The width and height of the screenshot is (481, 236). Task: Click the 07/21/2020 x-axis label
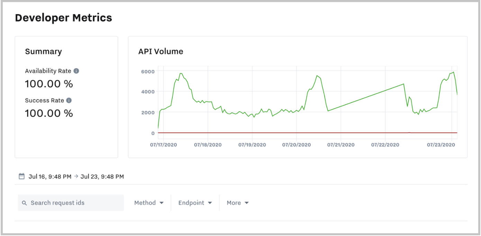pos(341,145)
